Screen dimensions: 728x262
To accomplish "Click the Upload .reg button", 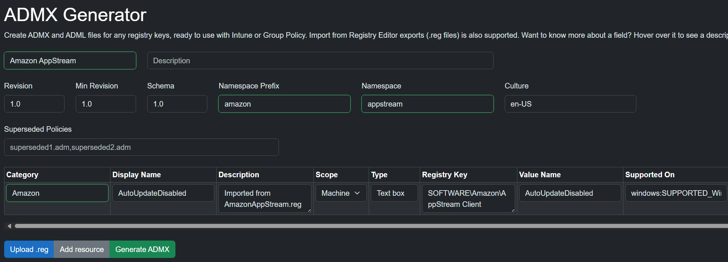I will pos(29,249).
